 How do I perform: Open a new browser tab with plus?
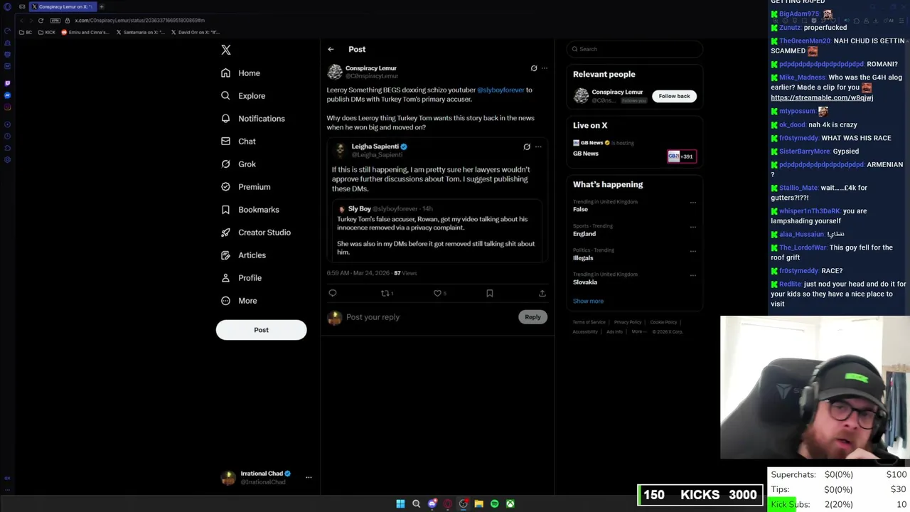coord(102,6)
